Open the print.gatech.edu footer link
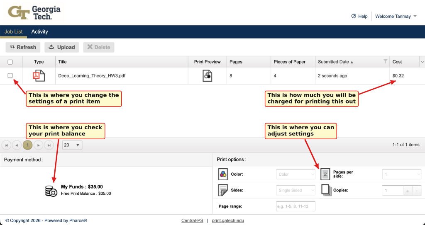Viewport: 425px width, 225px height. (x=228, y=220)
